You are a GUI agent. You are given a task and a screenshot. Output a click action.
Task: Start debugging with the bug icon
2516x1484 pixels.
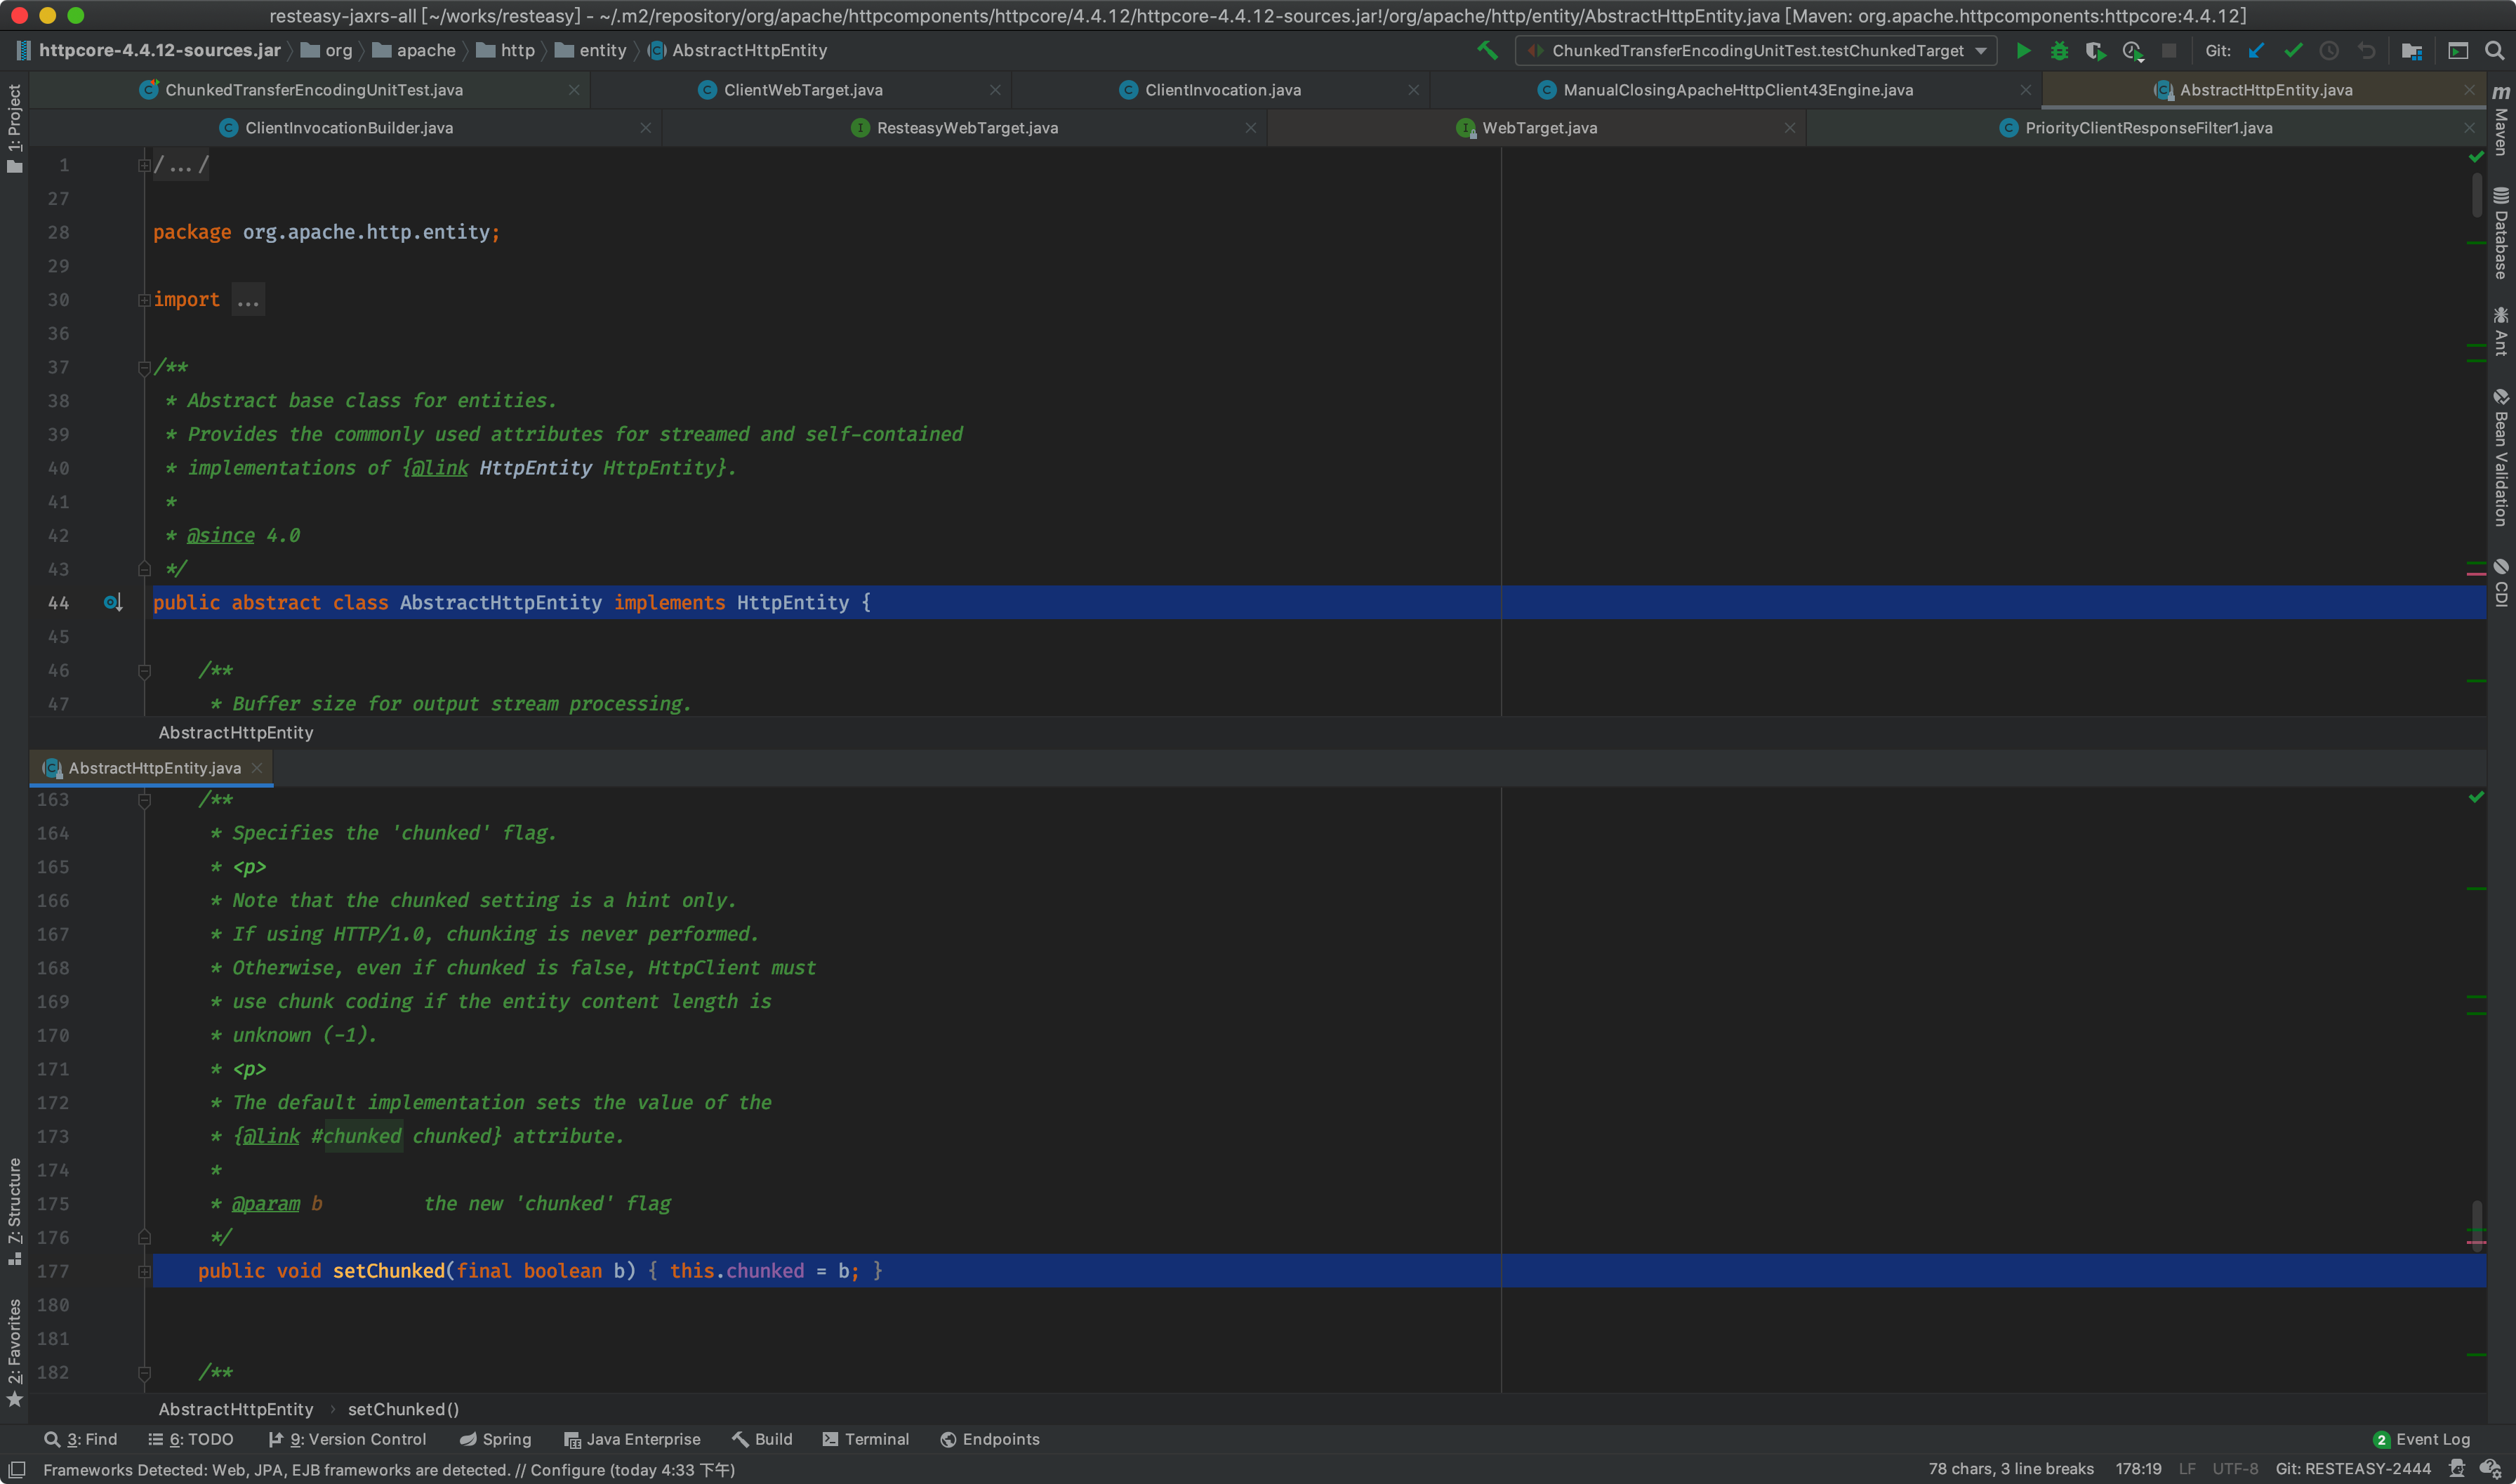(x=2059, y=50)
